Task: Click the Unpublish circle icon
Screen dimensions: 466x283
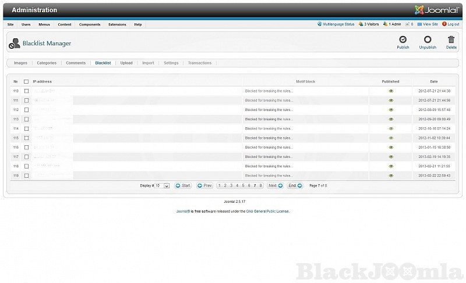Action: [428, 40]
